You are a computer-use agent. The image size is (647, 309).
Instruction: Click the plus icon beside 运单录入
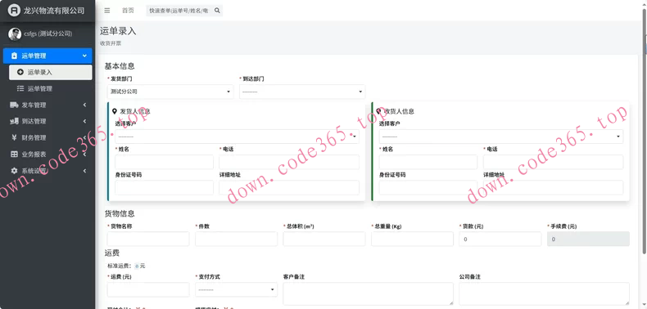[x=20, y=72]
